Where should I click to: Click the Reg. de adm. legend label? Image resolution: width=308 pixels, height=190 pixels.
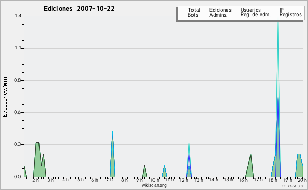tap(256, 15)
